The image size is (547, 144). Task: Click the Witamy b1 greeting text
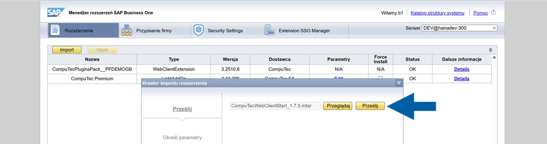pyautogui.click(x=392, y=13)
